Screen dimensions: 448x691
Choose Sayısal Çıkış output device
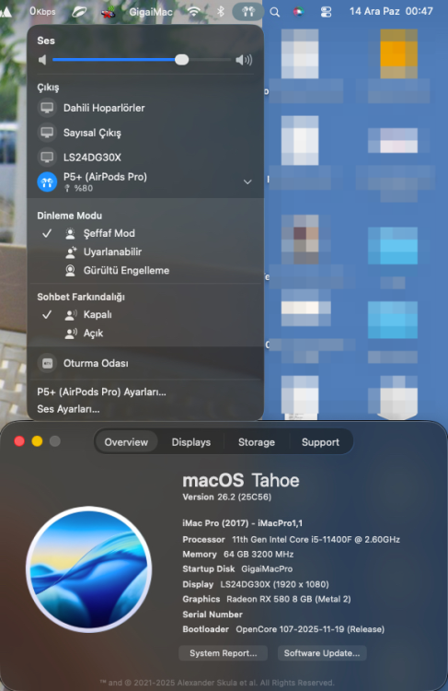(x=145, y=133)
